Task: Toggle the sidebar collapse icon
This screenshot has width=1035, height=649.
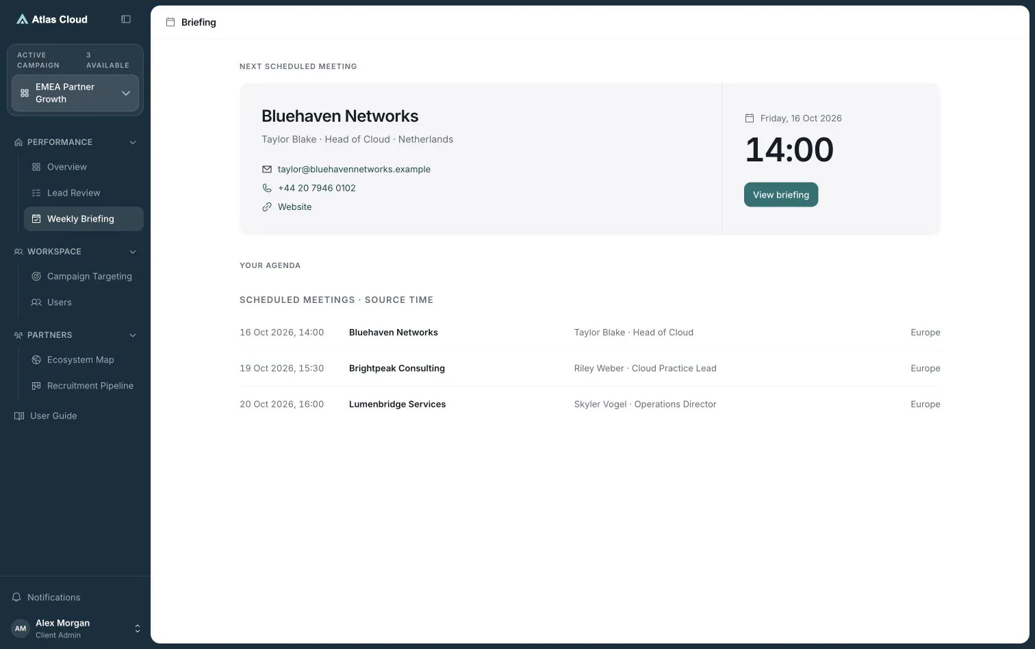Action: 126,19
